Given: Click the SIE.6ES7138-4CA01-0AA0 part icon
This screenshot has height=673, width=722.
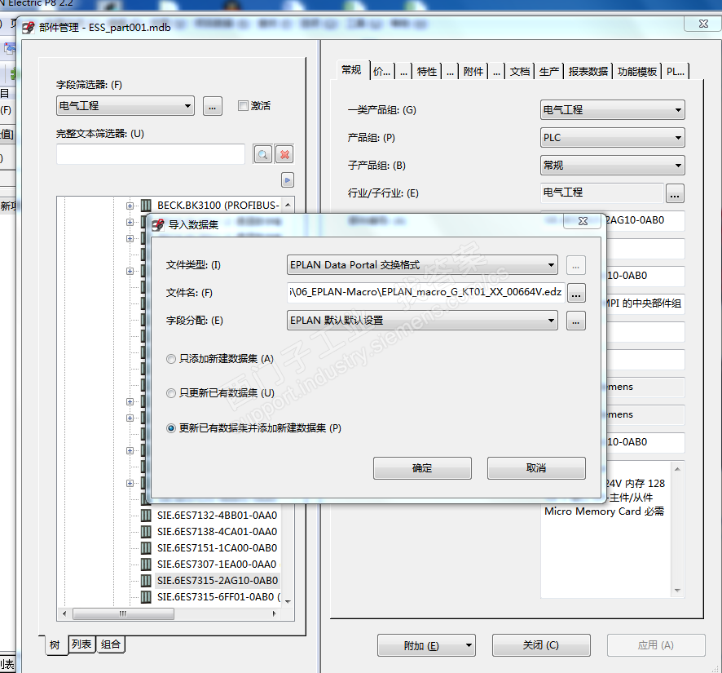Looking at the screenshot, I should pos(146,532).
